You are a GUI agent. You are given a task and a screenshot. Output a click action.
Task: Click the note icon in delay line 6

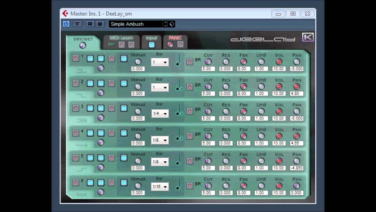pos(178,184)
